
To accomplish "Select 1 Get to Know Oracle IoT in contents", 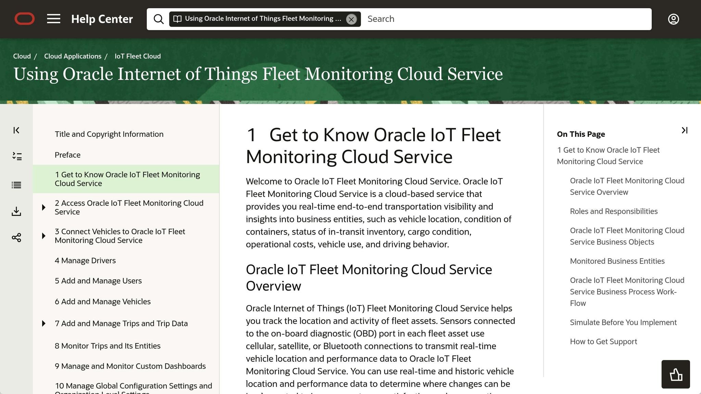I will [x=126, y=179].
